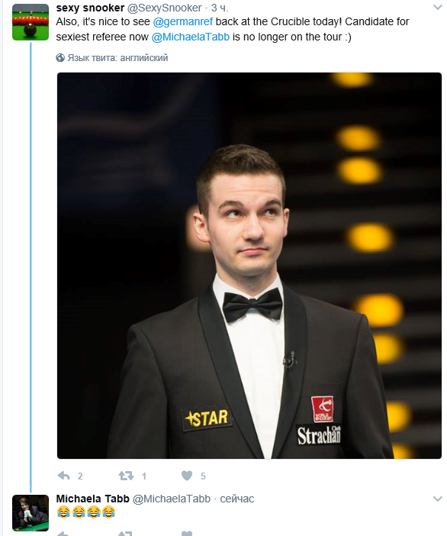
Task: Open Michaela Tabb's profile avatar
Action: [x=31, y=512]
